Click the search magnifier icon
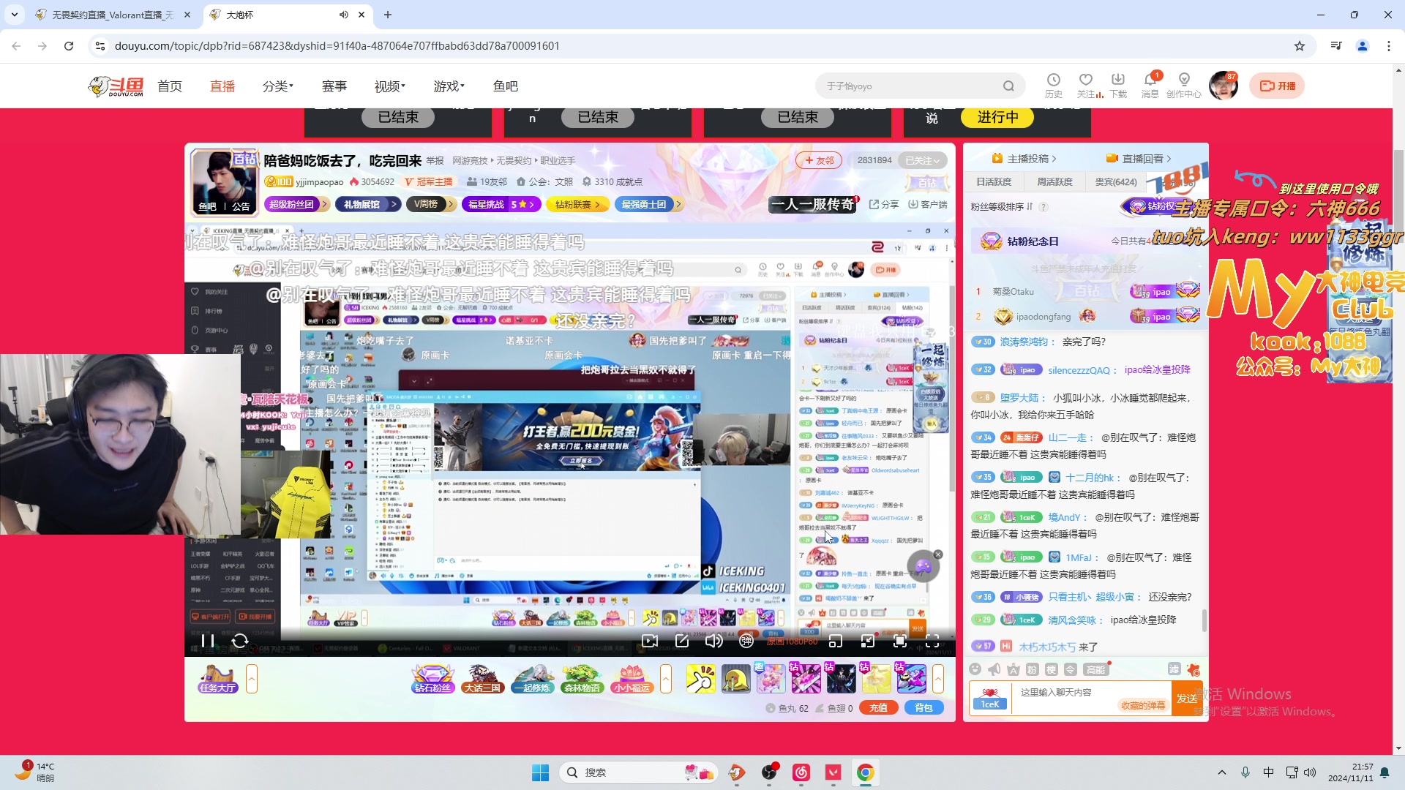Viewport: 1405px width, 790px height. tap(1008, 86)
